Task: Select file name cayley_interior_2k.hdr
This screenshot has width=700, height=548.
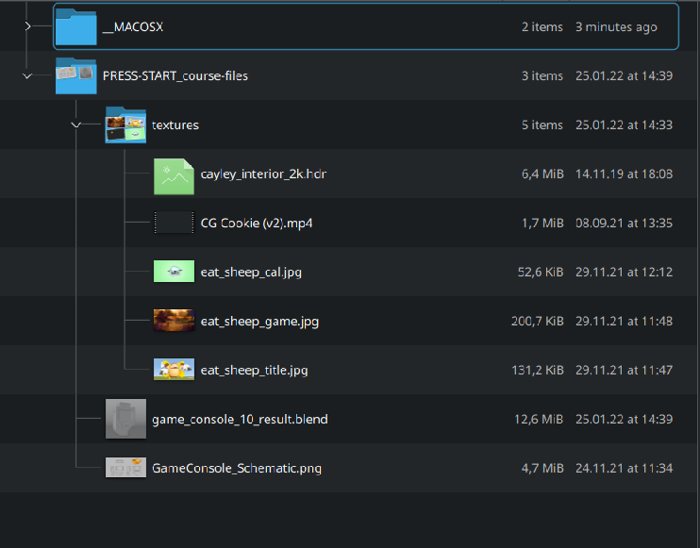Action: (x=263, y=174)
